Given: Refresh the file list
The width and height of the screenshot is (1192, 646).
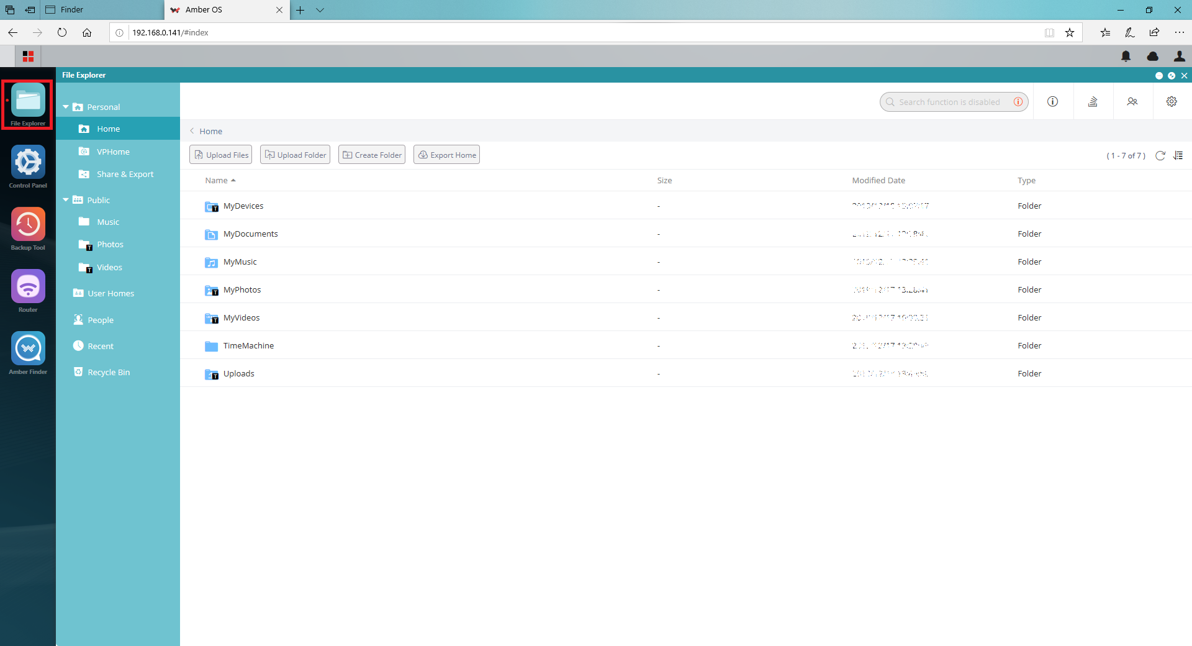Looking at the screenshot, I should point(1160,155).
